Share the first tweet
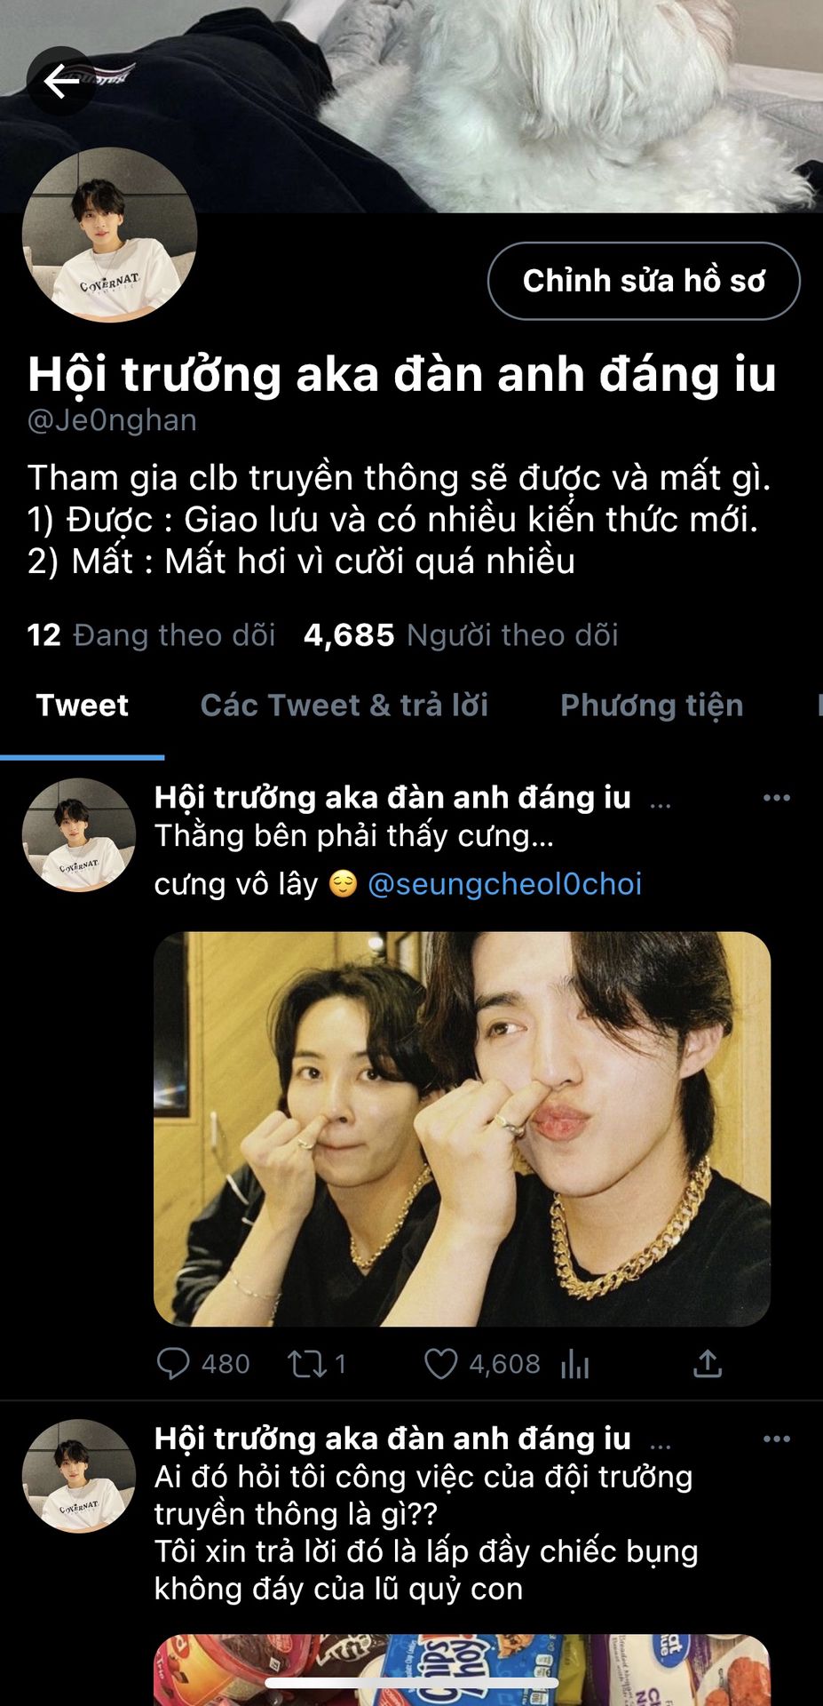The image size is (823, 1706). click(707, 1364)
